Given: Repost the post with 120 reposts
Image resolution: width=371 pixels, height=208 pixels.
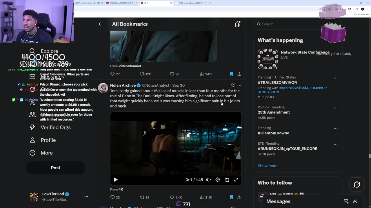Looking at the screenshot, I should pyautogui.click(x=146, y=74).
